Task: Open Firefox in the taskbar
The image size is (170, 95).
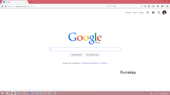Action: pos(14,93)
